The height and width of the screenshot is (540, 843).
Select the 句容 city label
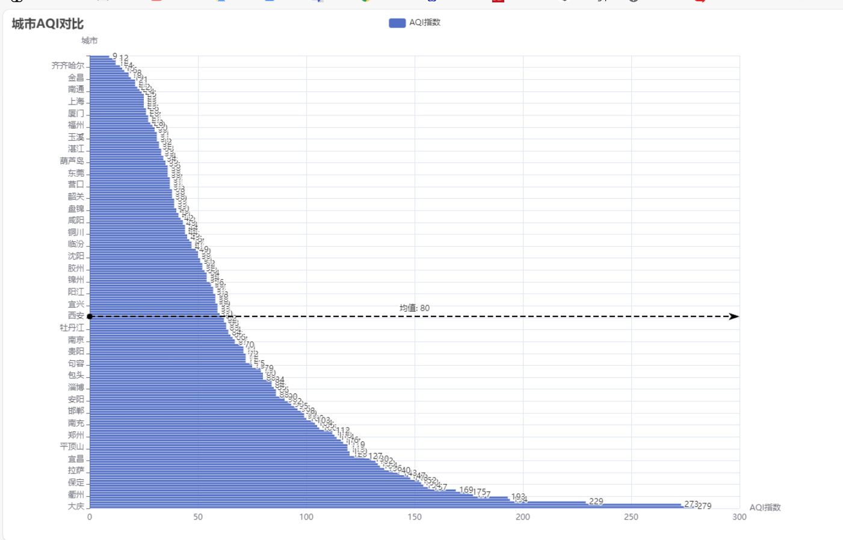click(76, 363)
